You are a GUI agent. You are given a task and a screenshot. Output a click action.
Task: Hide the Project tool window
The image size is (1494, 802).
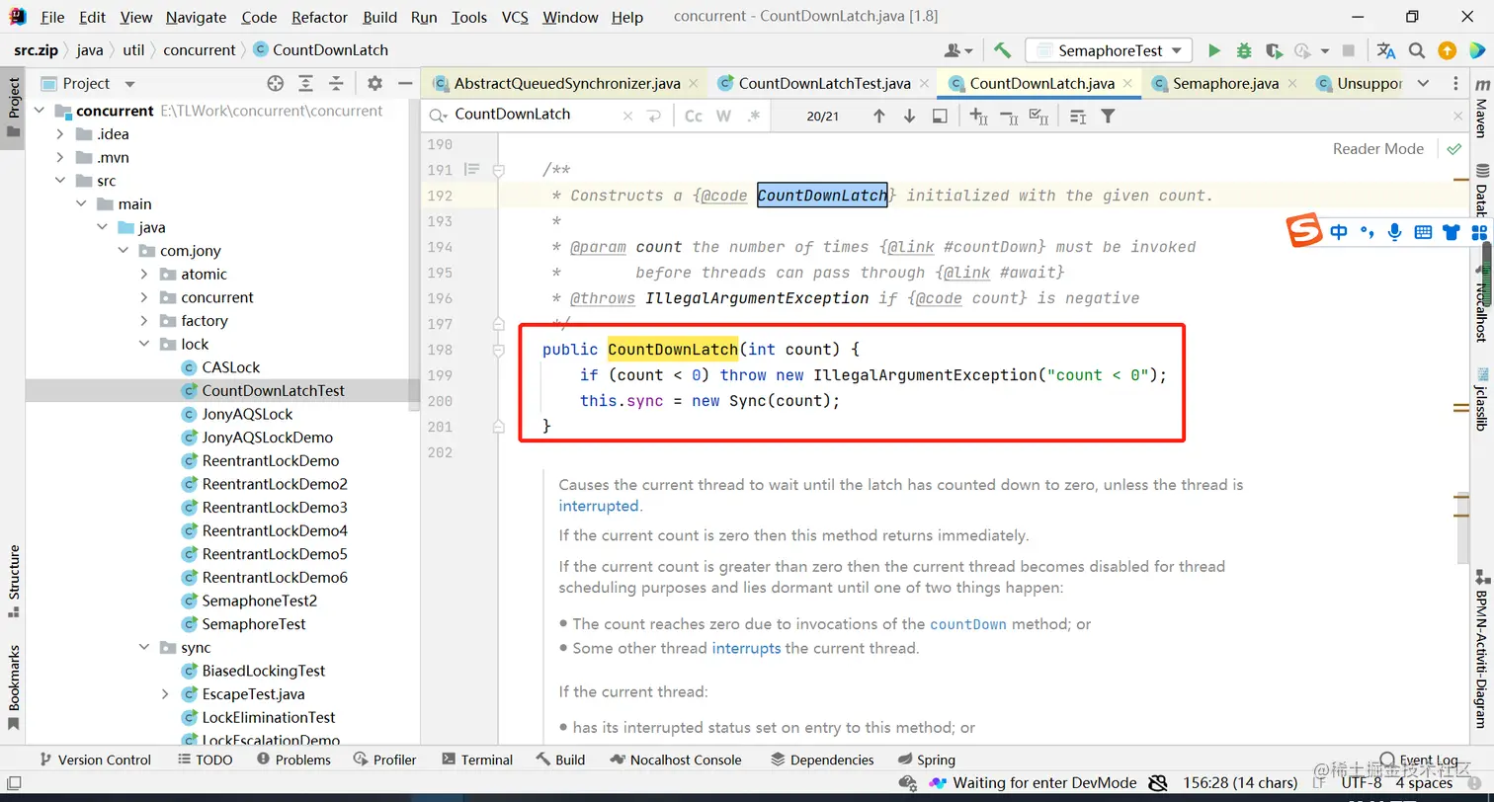coord(404,84)
